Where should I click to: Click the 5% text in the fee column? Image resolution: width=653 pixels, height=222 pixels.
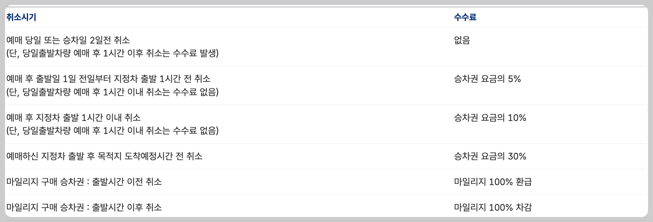click(x=514, y=79)
